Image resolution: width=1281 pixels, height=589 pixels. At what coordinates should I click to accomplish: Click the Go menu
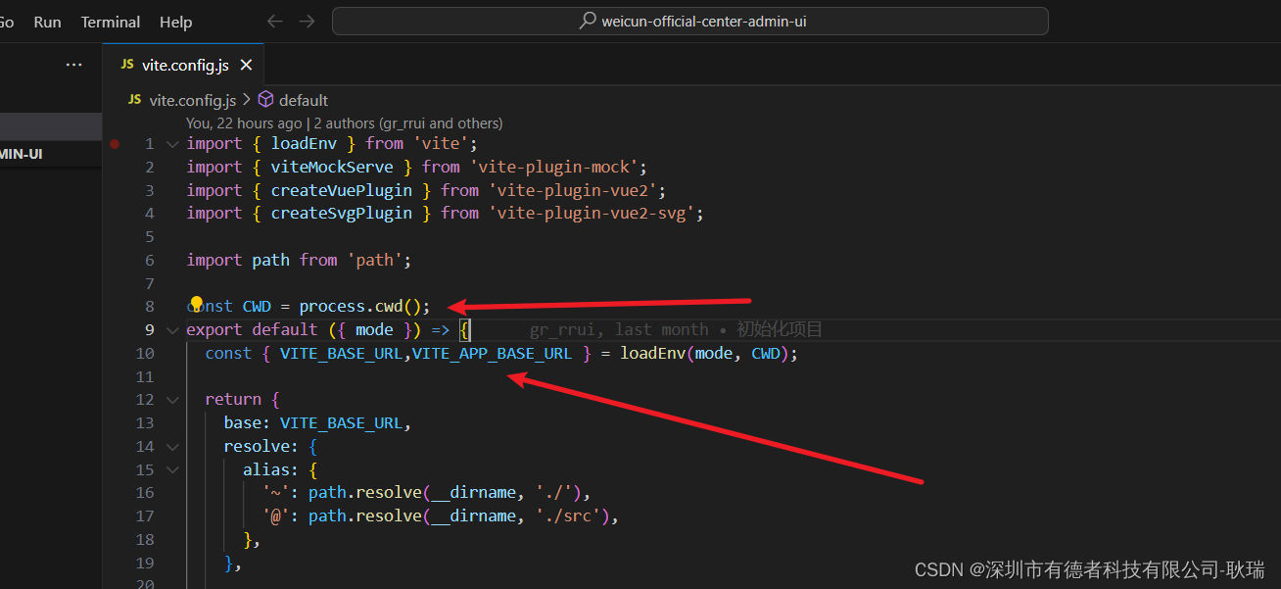pyautogui.click(x=6, y=22)
